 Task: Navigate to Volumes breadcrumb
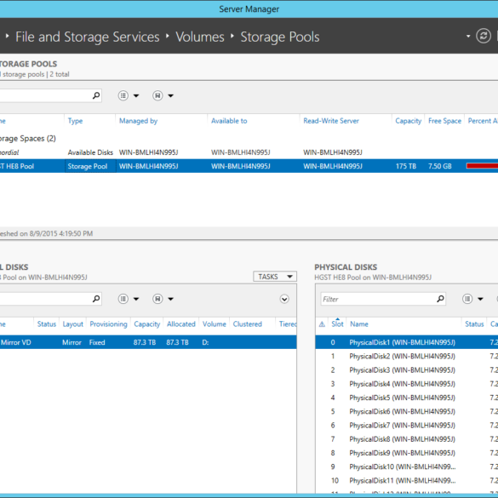coord(200,37)
